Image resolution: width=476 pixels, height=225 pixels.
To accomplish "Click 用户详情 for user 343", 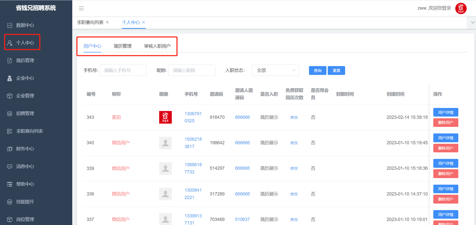I will coord(445,112).
